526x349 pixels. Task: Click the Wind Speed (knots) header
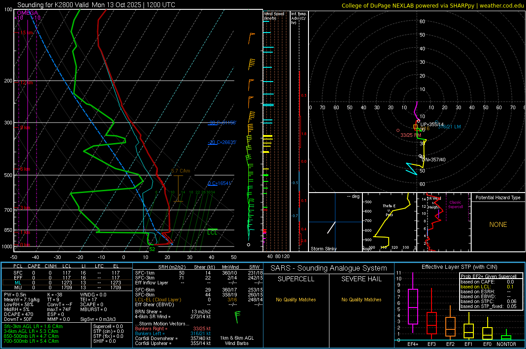pos(274,16)
